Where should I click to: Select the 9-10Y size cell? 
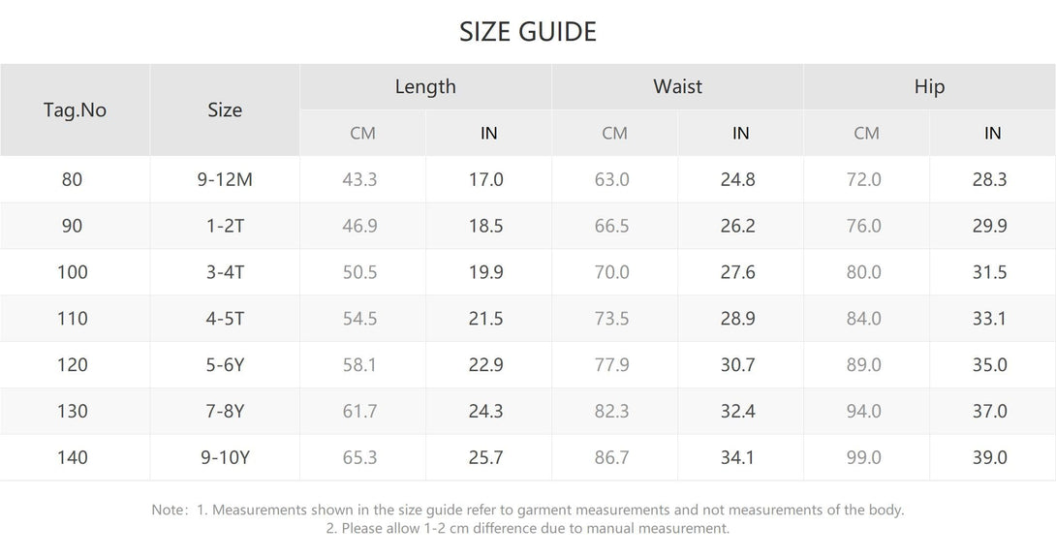(x=224, y=457)
